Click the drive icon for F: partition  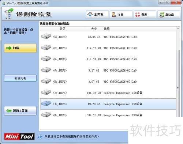(x=46, y=59)
